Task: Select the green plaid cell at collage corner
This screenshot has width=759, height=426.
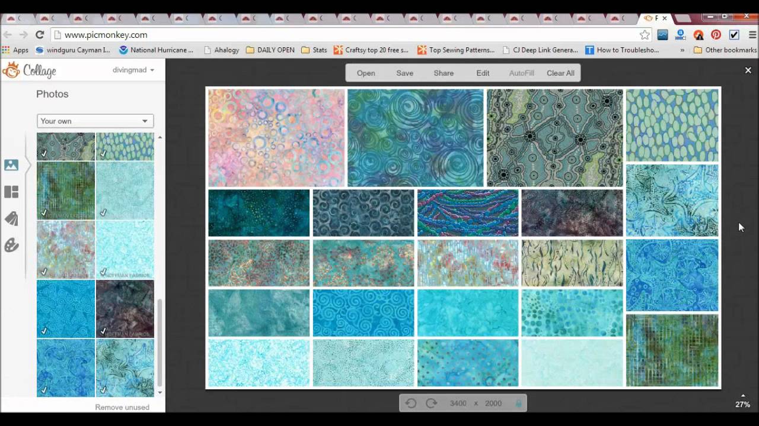Action: click(672, 350)
